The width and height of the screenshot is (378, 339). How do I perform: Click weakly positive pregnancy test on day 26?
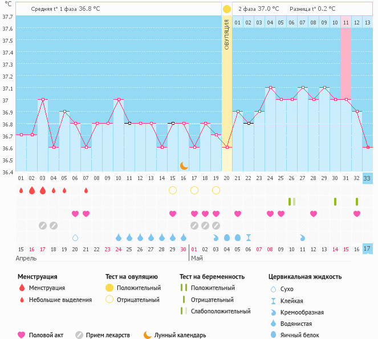[292, 202]
